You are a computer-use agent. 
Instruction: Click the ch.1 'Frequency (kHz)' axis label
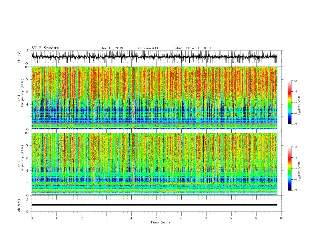pyautogui.click(x=22, y=92)
